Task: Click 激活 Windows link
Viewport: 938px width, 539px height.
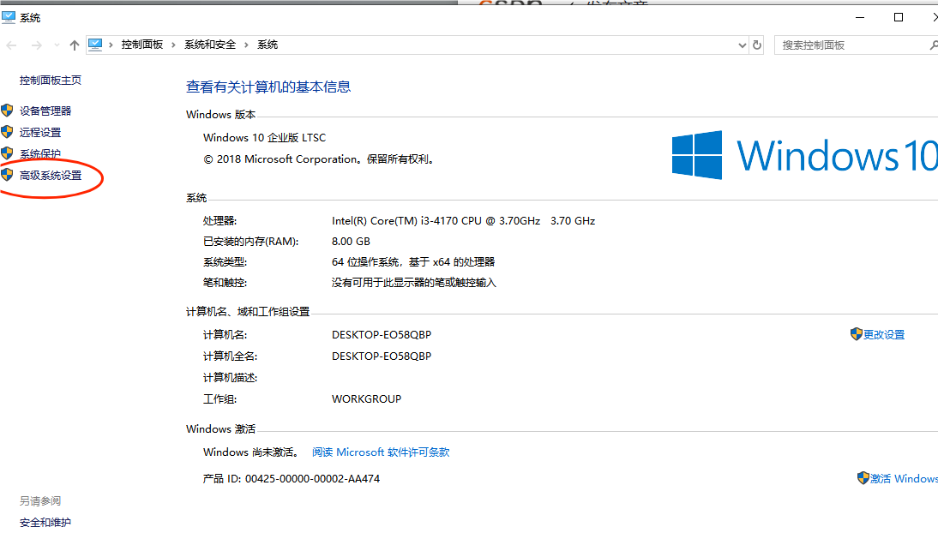Action: (x=904, y=479)
